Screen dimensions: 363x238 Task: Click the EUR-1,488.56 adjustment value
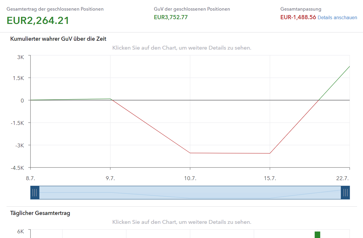click(x=298, y=17)
